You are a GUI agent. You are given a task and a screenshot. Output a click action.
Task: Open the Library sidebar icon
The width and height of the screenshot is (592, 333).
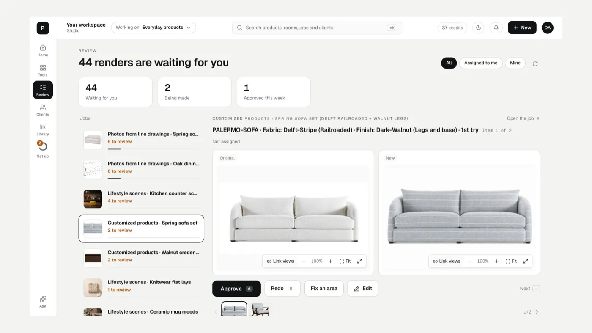(x=43, y=130)
